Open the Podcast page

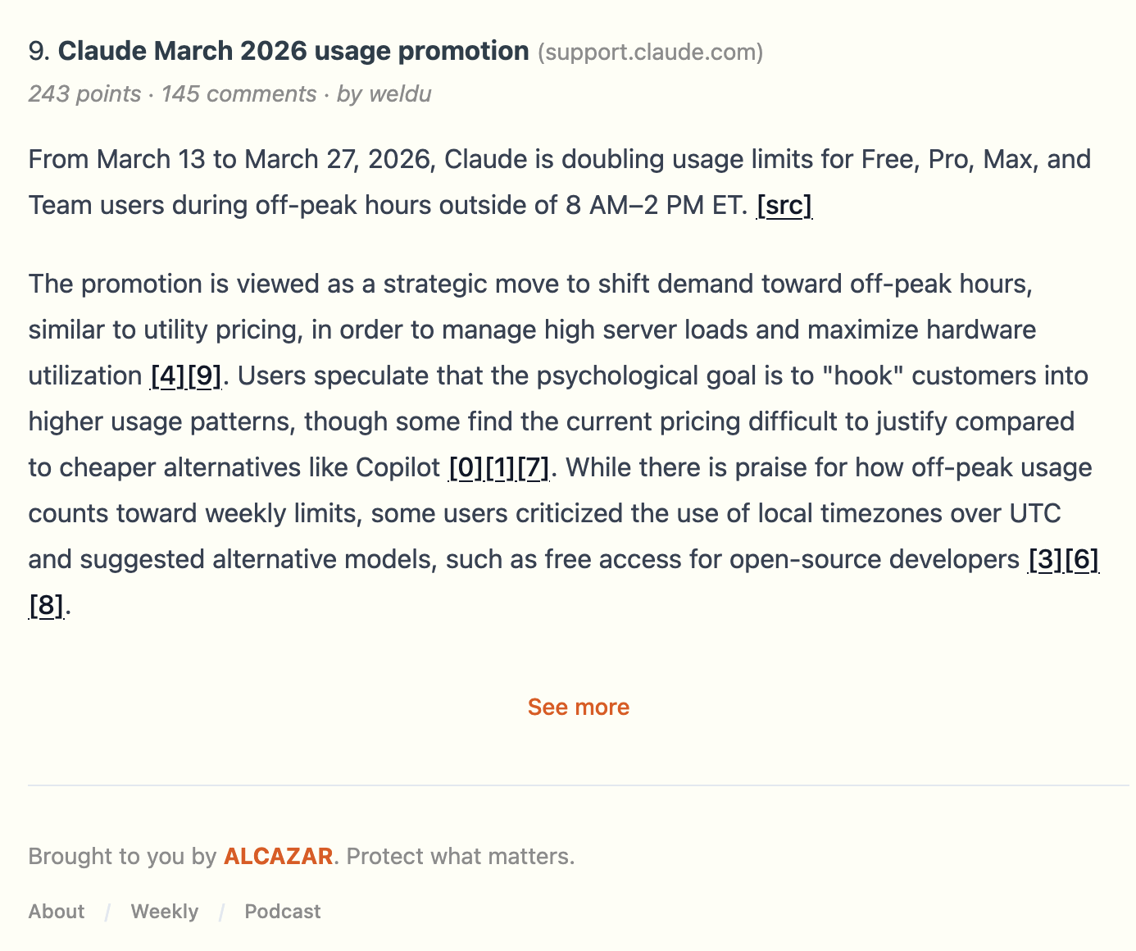tap(281, 911)
